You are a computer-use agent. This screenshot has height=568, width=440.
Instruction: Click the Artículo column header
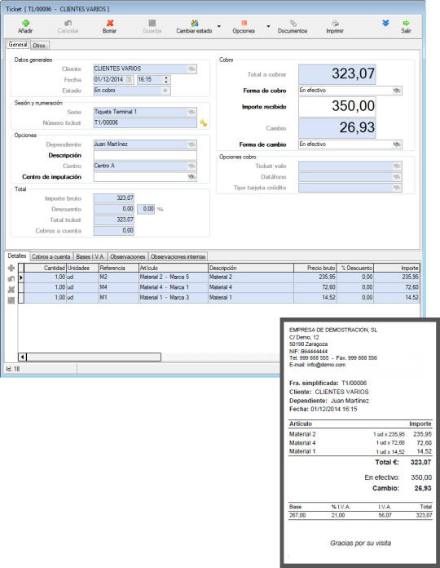(x=174, y=268)
